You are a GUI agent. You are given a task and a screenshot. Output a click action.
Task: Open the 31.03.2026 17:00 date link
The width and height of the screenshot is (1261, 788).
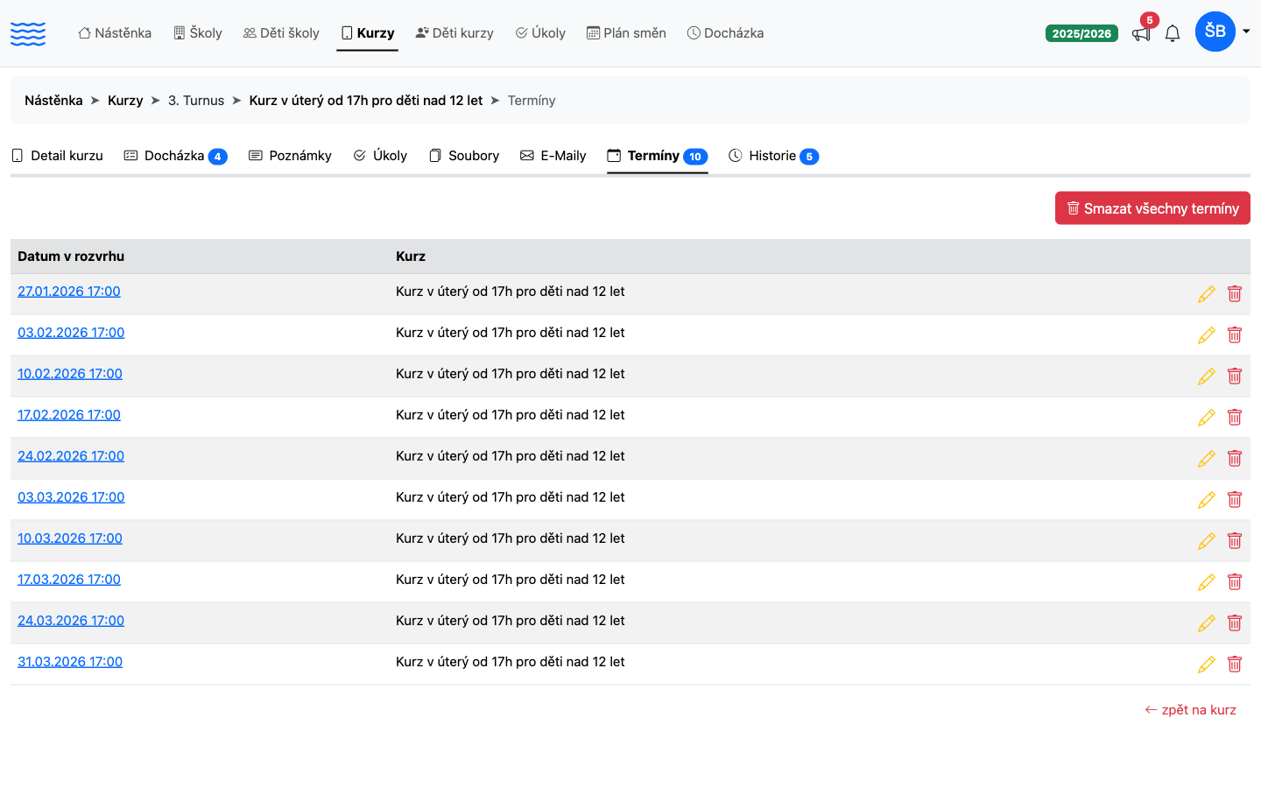tap(70, 662)
